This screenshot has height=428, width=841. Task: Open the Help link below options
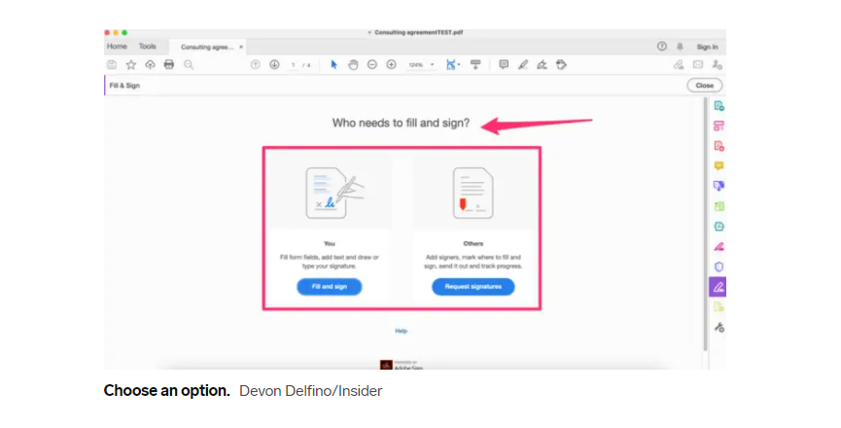402,331
